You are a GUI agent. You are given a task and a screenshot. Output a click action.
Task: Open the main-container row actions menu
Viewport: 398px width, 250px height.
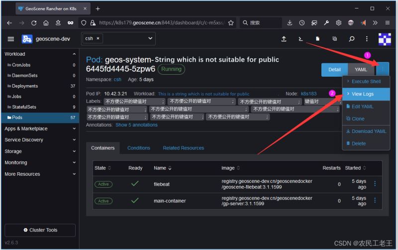point(375,201)
